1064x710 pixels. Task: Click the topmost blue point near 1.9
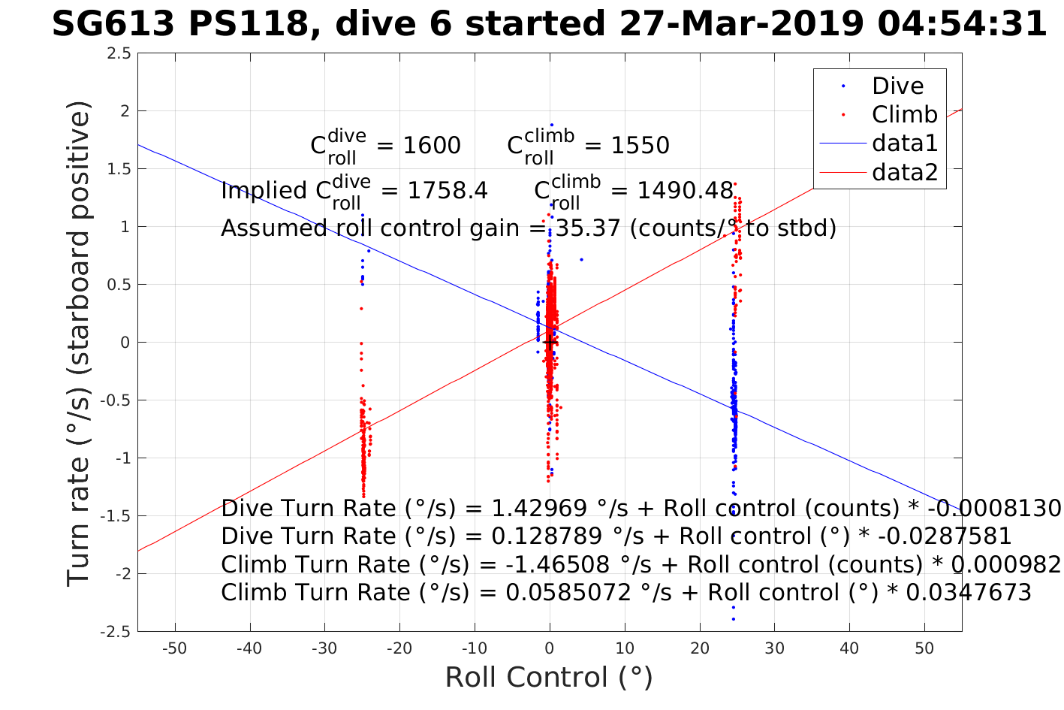pyautogui.click(x=551, y=125)
